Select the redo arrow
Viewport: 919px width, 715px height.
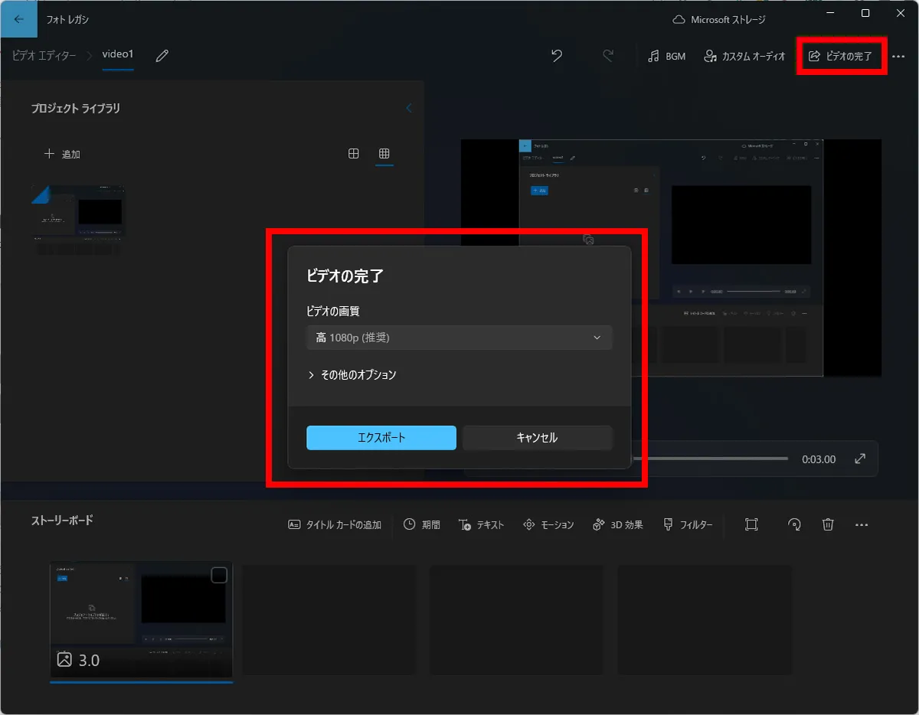[607, 56]
